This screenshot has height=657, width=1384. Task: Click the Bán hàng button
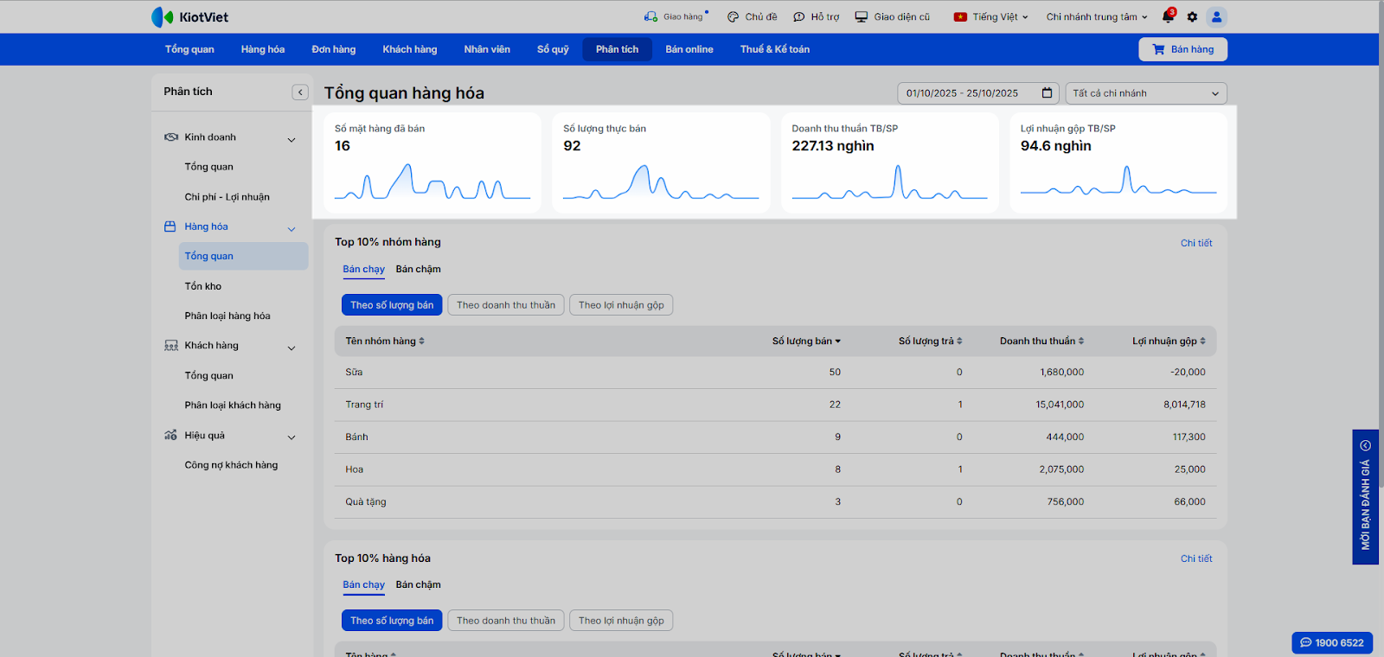tap(1182, 49)
